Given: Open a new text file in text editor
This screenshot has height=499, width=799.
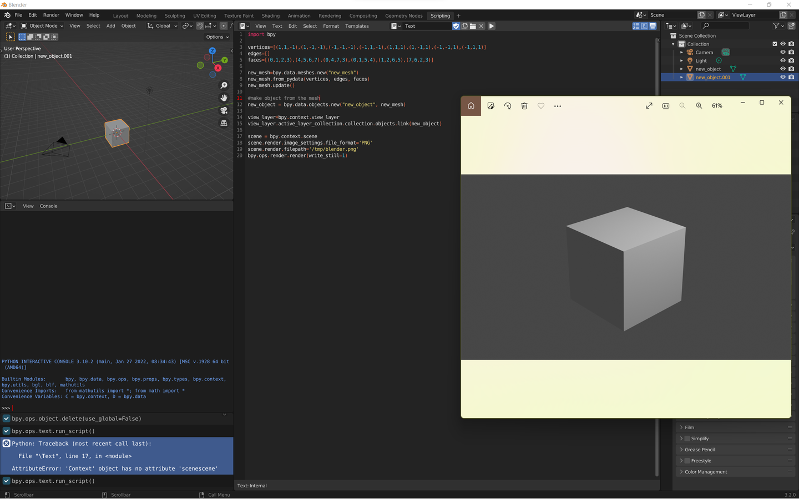Looking at the screenshot, I should [464, 26].
